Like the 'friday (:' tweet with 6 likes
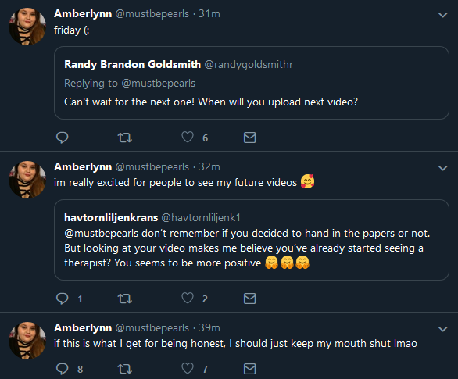 (188, 138)
